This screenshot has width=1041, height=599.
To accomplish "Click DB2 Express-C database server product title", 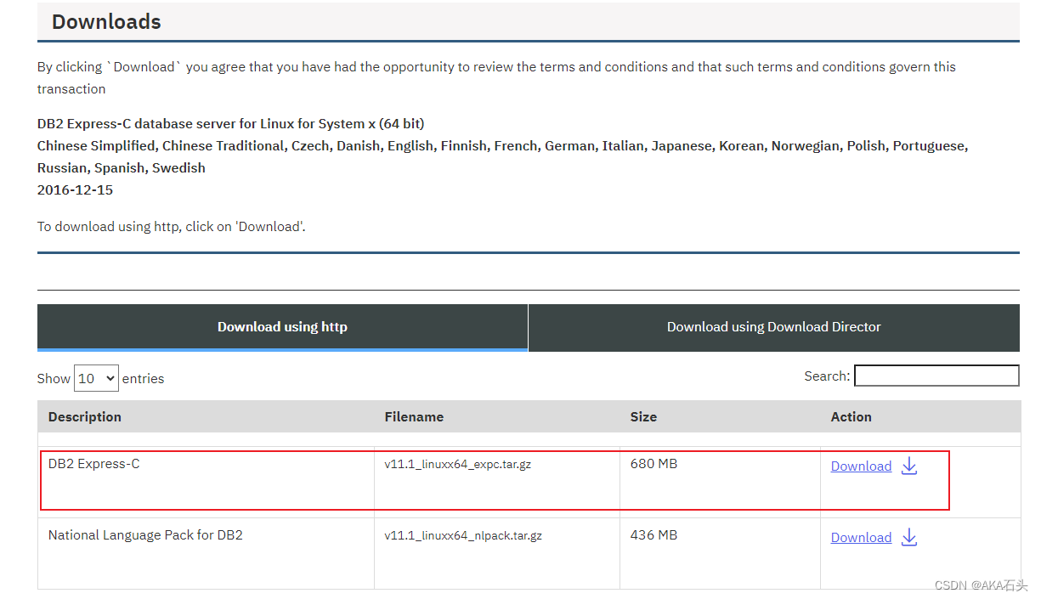I will tap(231, 124).
